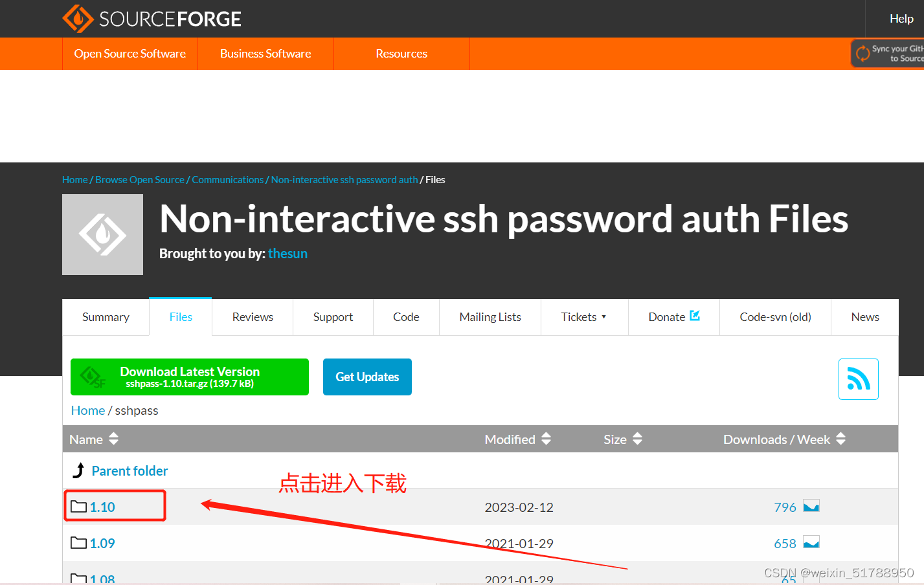Go to the Parent folder link

tap(130, 471)
